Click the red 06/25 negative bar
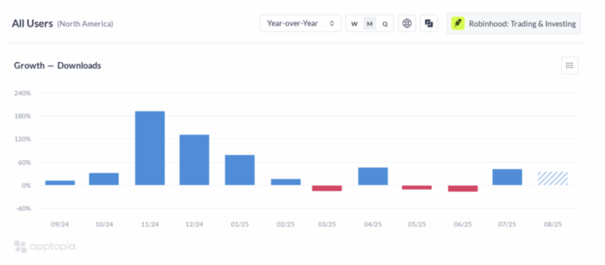605x265 pixels. (x=463, y=189)
